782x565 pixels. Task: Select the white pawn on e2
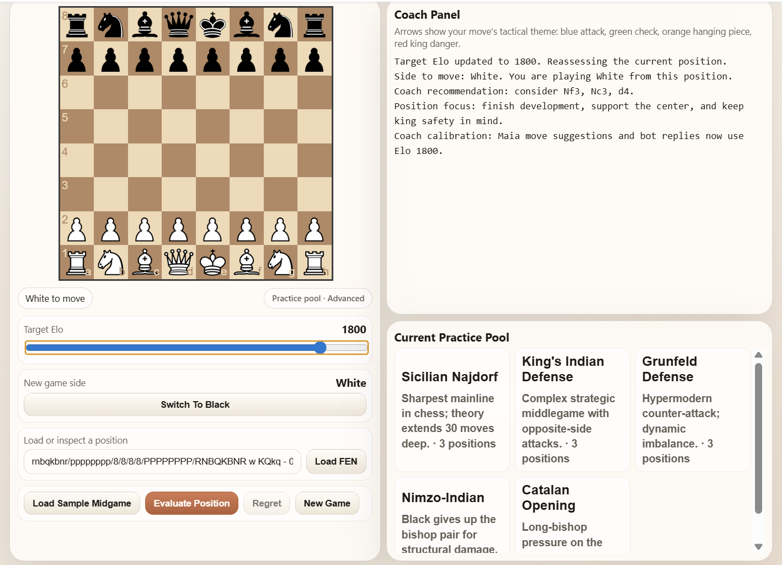(x=212, y=228)
